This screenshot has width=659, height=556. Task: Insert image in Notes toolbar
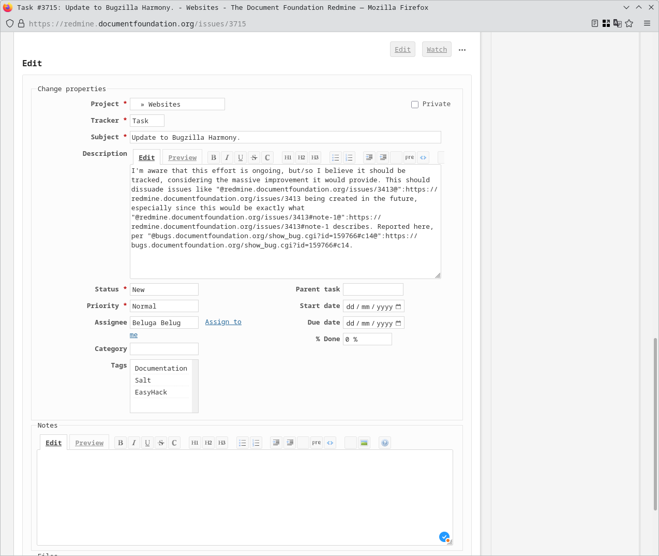pos(364,443)
